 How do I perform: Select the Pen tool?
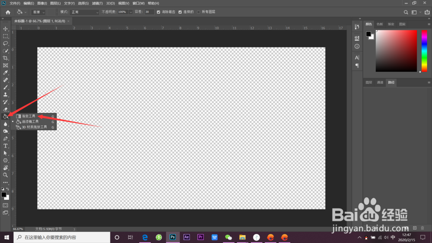coord(5,139)
